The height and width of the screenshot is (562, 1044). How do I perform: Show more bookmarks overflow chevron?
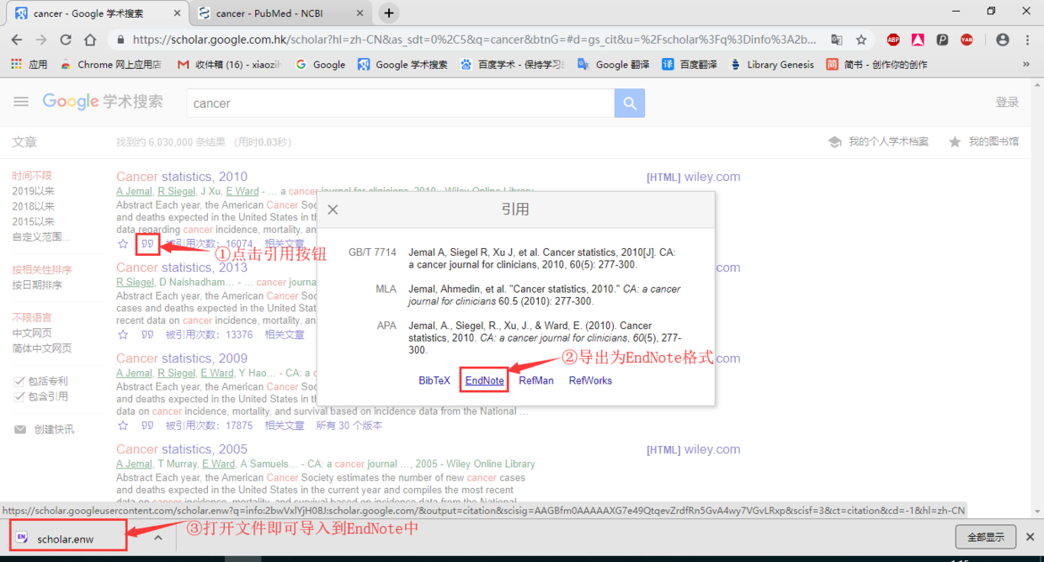[1026, 64]
